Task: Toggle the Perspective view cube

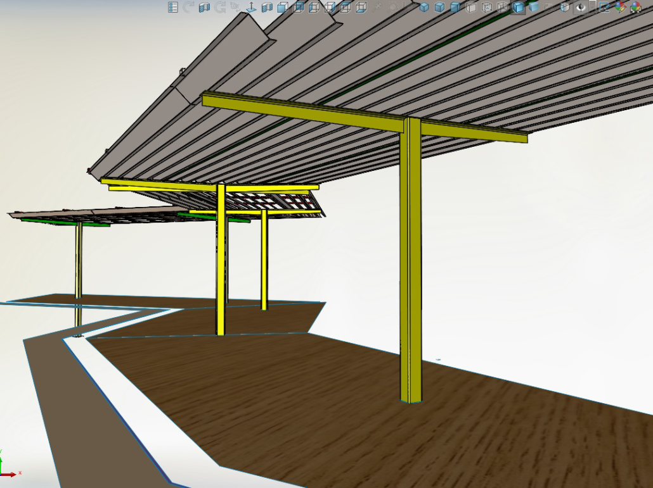Action: 565,7
